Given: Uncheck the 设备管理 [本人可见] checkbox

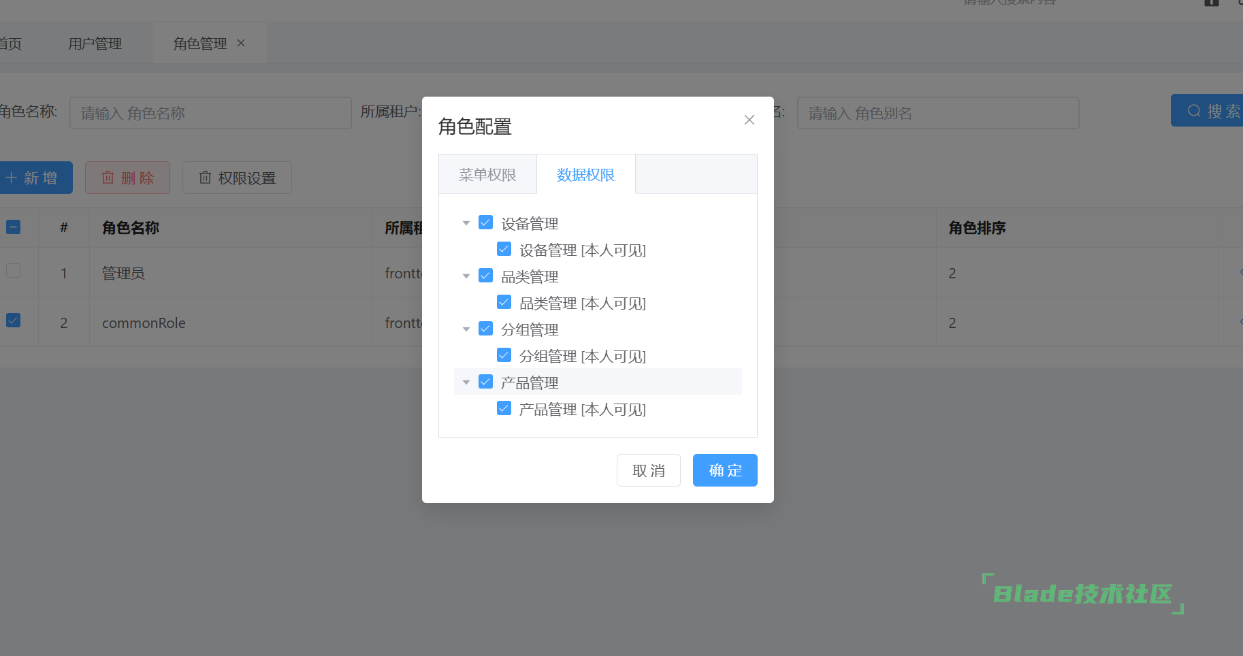Looking at the screenshot, I should click(504, 248).
